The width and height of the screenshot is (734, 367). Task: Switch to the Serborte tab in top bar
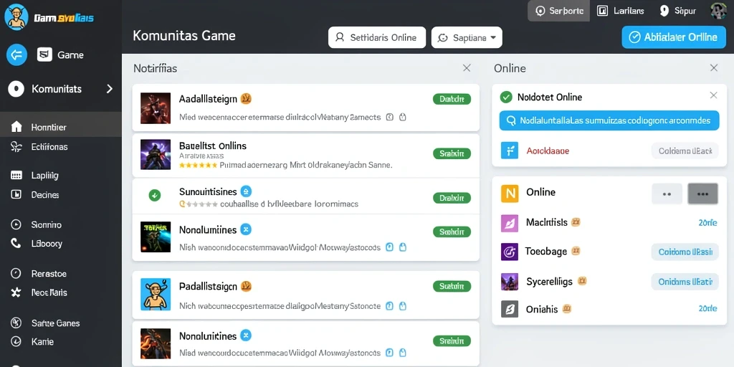click(558, 11)
